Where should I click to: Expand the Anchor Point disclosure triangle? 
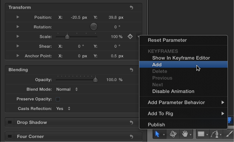click(x=18, y=56)
